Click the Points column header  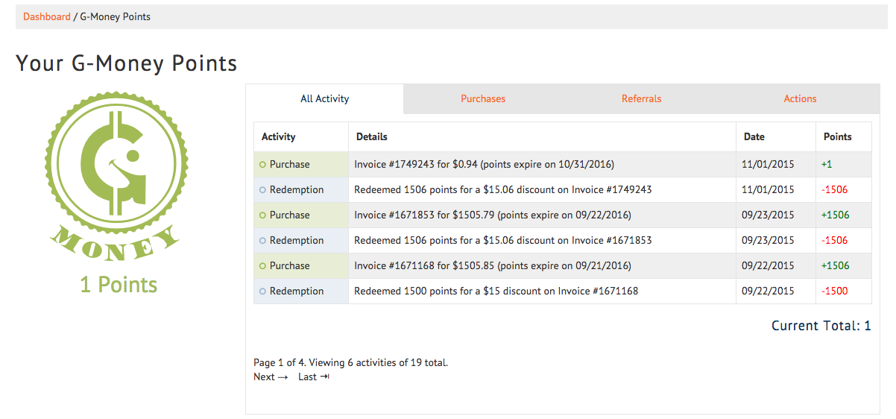[x=838, y=137]
